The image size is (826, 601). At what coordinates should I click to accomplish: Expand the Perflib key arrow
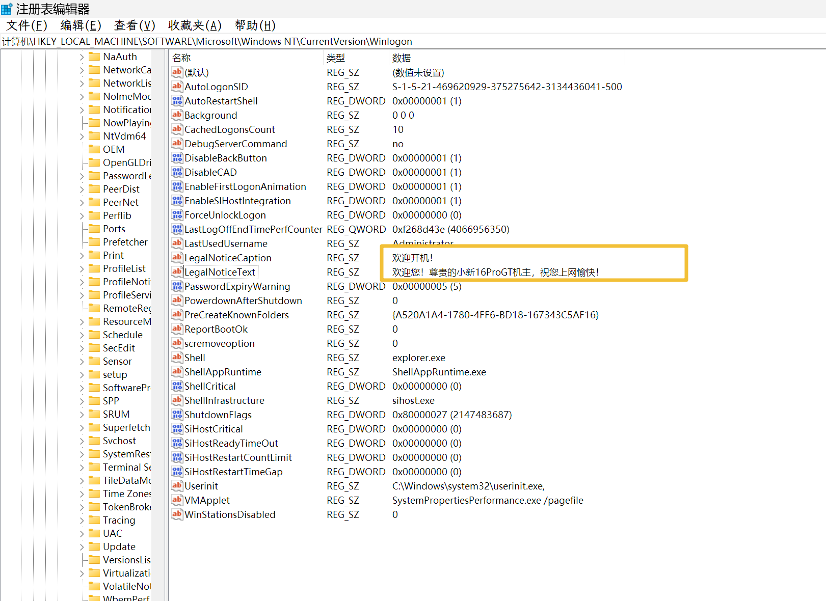point(82,216)
